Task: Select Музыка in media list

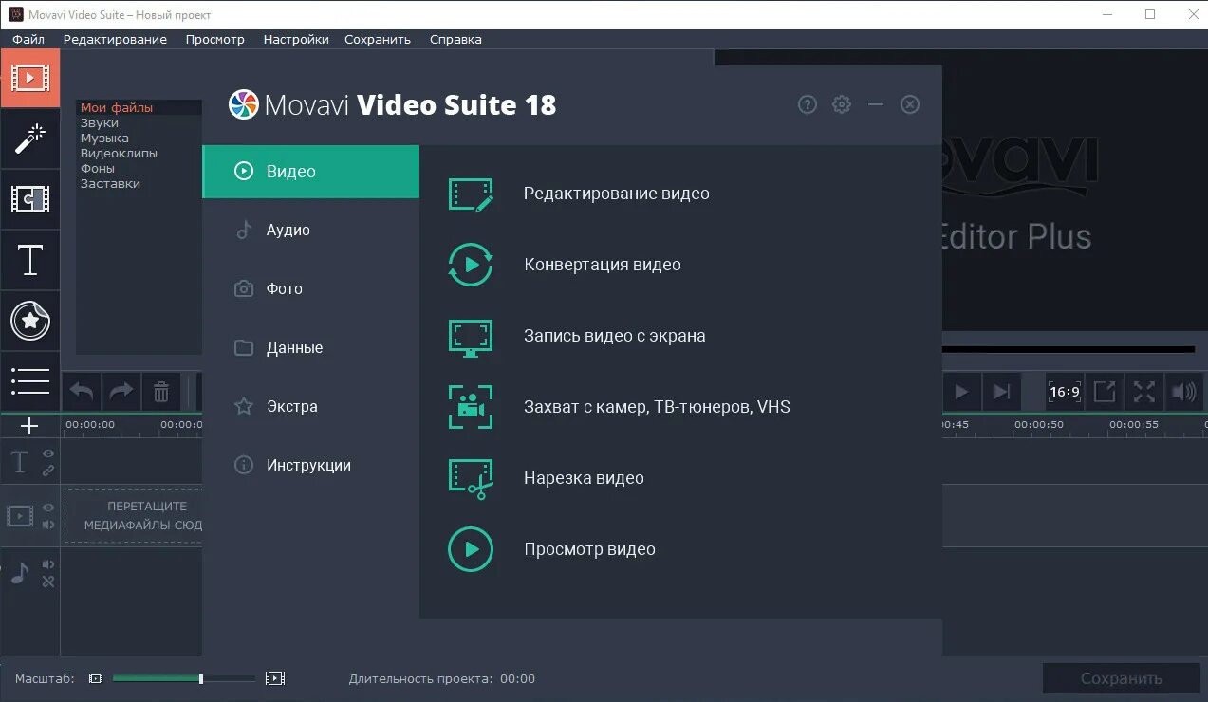Action: (x=104, y=139)
